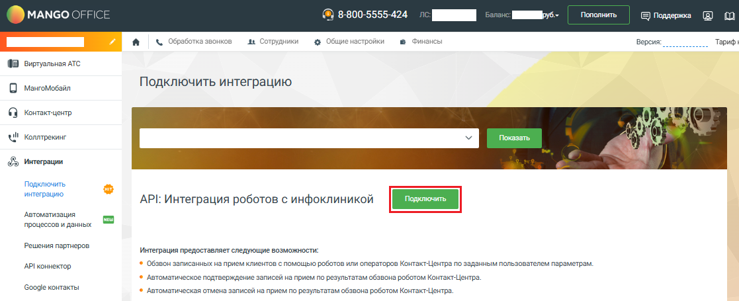Collapse the Интеграции section

[61, 162]
